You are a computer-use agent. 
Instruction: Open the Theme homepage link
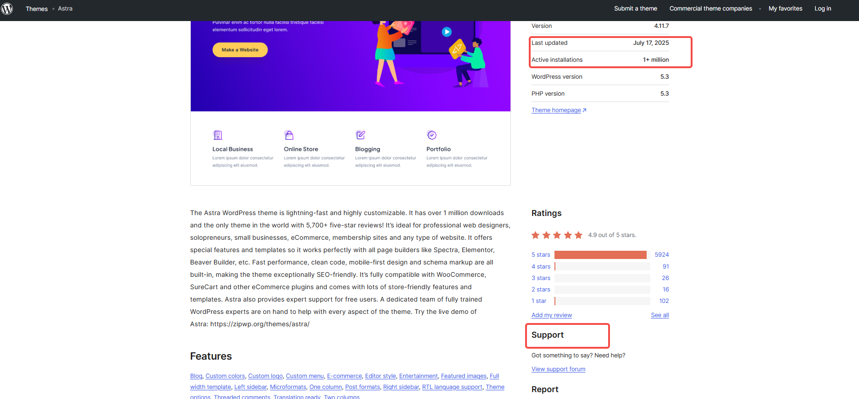[556, 110]
